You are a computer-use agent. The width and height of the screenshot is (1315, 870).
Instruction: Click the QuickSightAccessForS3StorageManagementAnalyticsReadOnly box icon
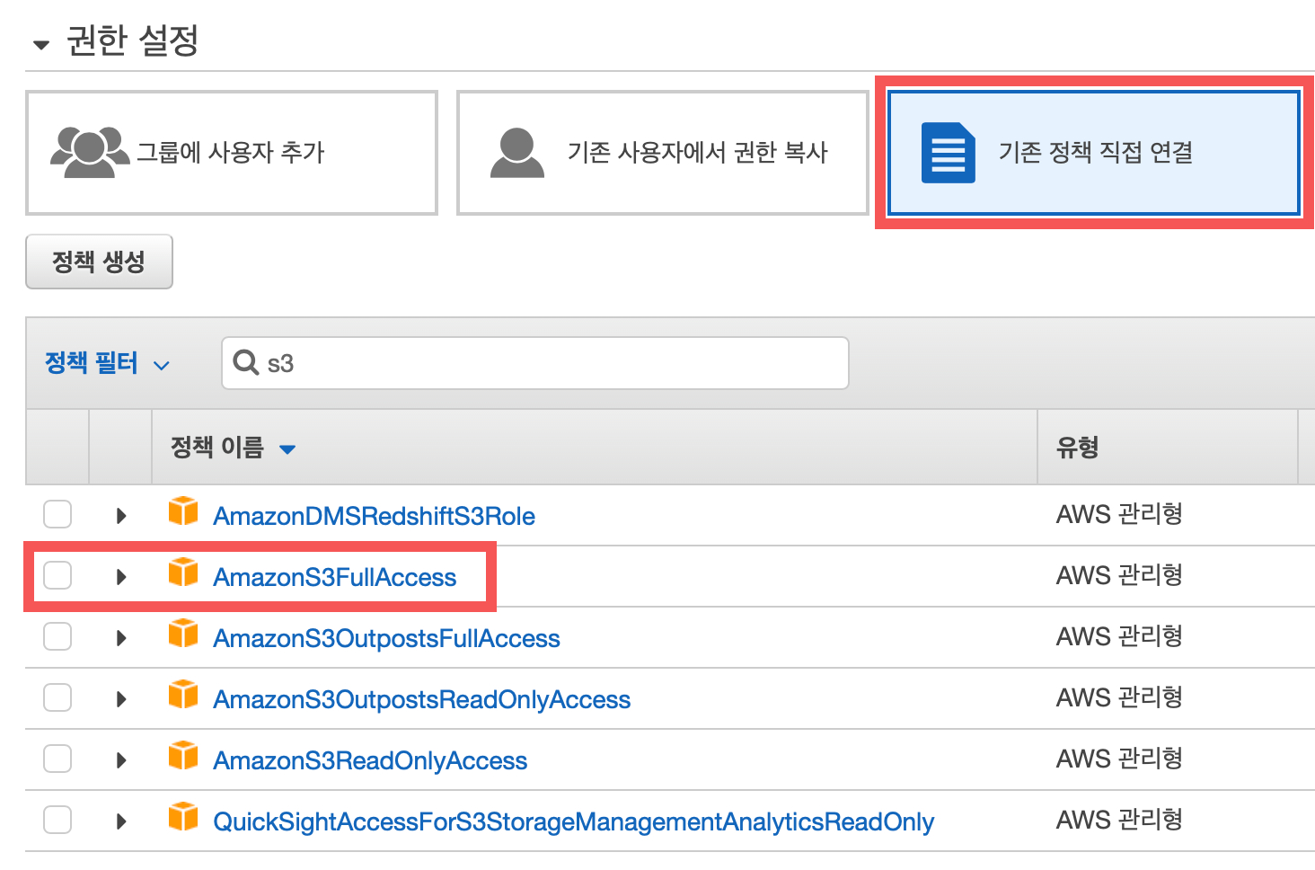click(183, 817)
